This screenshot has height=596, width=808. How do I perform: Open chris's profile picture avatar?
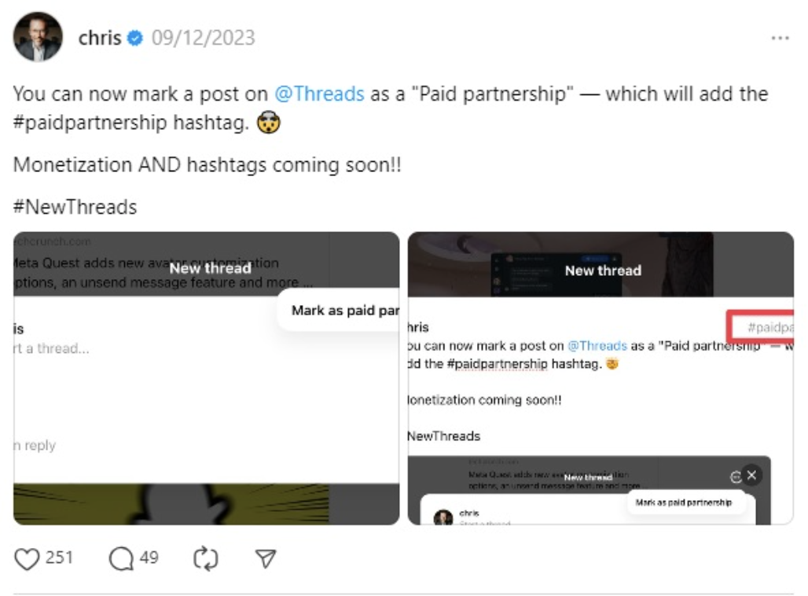pos(38,37)
